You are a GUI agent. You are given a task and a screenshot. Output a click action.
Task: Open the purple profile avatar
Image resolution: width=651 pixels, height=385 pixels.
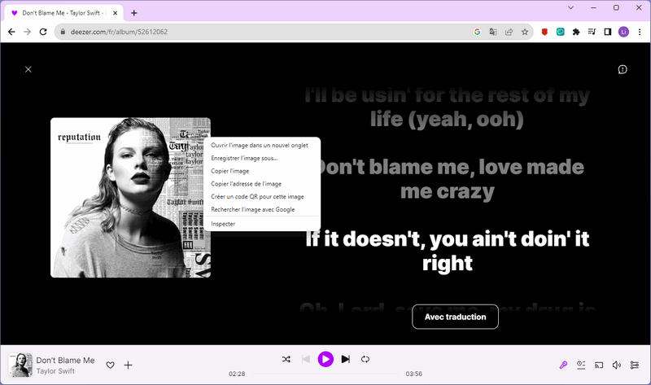[x=623, y=32]
